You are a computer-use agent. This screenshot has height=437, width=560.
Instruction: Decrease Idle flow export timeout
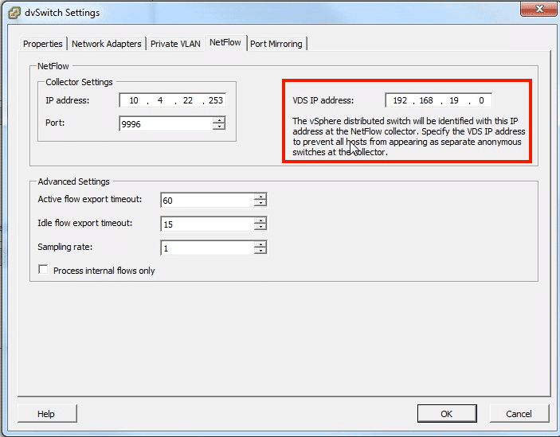tap(260, 227)
